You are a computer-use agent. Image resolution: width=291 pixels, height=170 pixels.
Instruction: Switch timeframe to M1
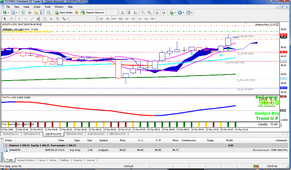101,19
